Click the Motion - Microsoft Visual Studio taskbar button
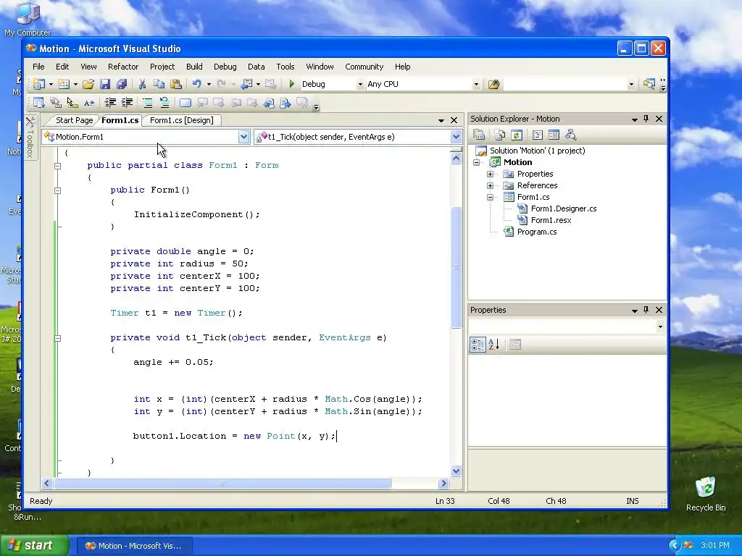The height and width of the screenshot is (556, 742). (x=134, y=546)
